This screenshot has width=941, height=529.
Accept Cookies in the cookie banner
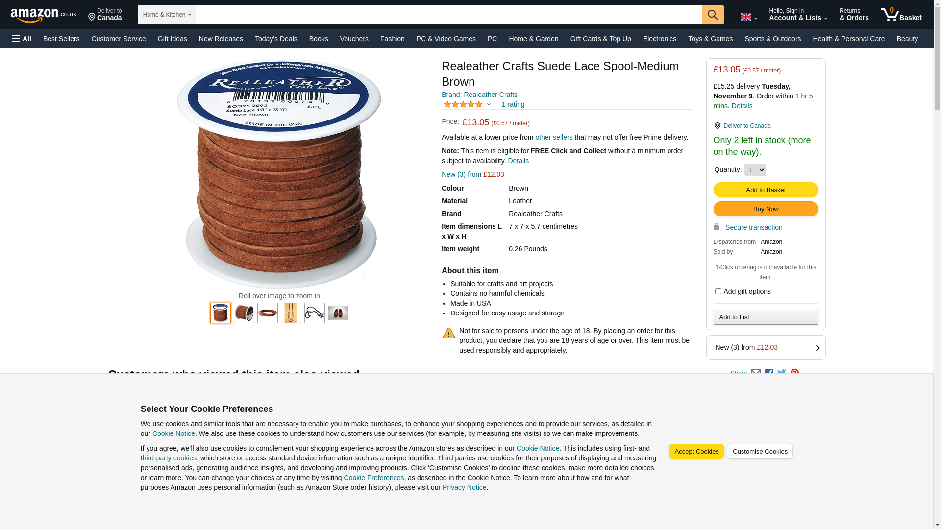[x=696, y=452]
